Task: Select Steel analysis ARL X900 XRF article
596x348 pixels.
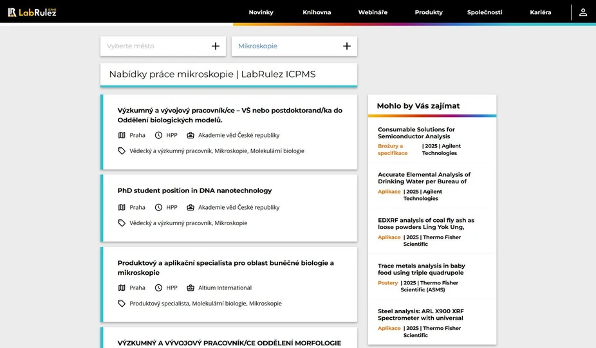Action: [420, 315]
